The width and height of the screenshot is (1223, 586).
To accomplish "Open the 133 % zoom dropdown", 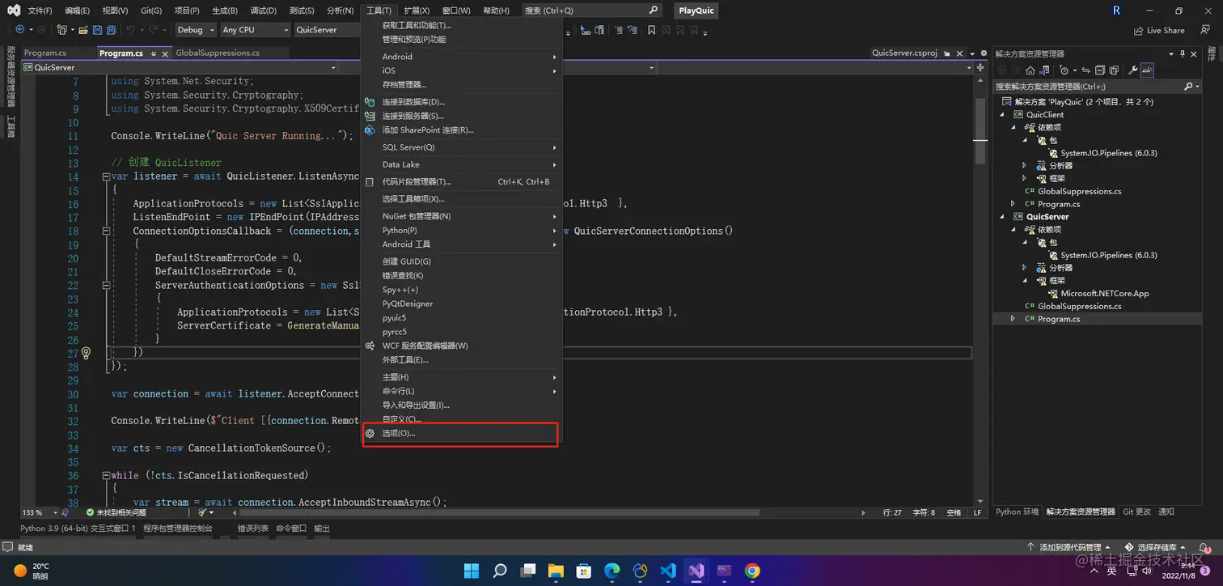I will click(x=40, y=512).
